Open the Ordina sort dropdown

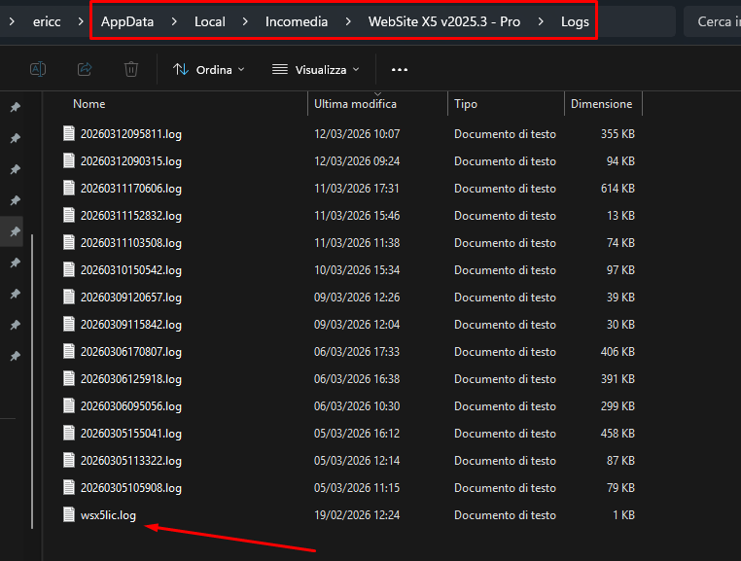pos(208,69)
